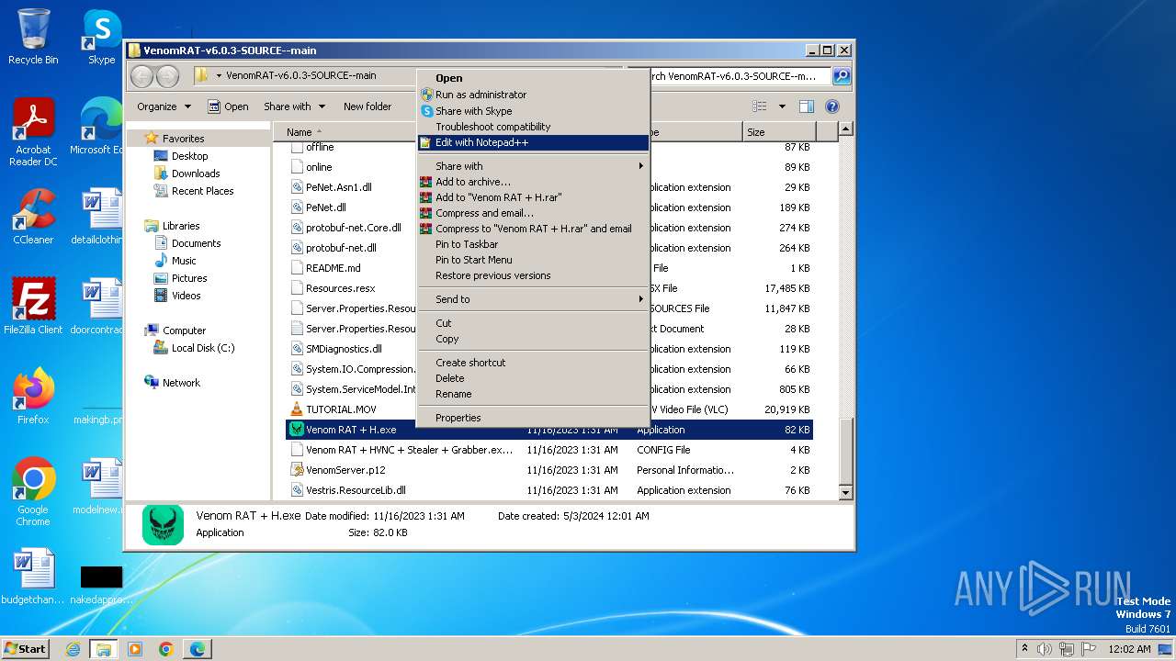The image size is (1176, 661).
Task: Expand Share with submenu in context menu
Action: (533, 166)
